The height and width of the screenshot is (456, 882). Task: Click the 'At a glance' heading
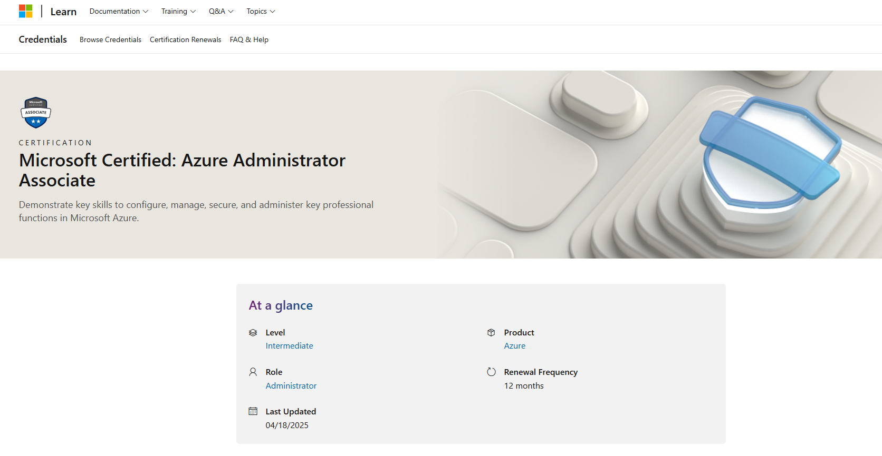tap(281, 305)
